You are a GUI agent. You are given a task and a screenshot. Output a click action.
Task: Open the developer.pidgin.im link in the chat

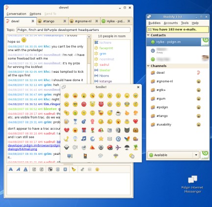point(34,146)
